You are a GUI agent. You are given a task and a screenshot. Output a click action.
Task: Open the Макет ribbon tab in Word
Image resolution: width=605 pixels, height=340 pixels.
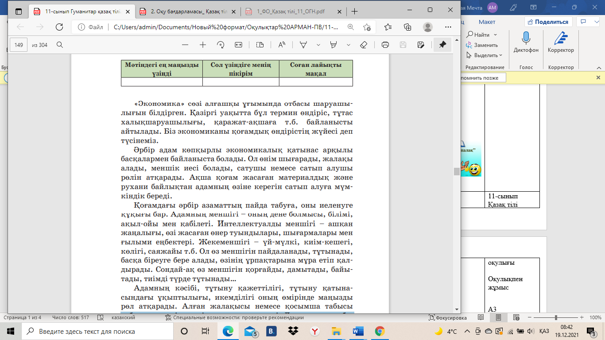point(487,22)
